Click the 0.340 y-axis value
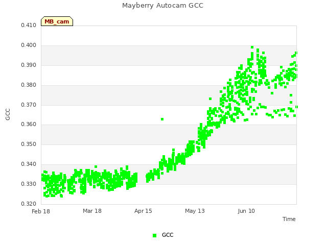Viewport: 327px width, 245px height. (x=29, y=164)
